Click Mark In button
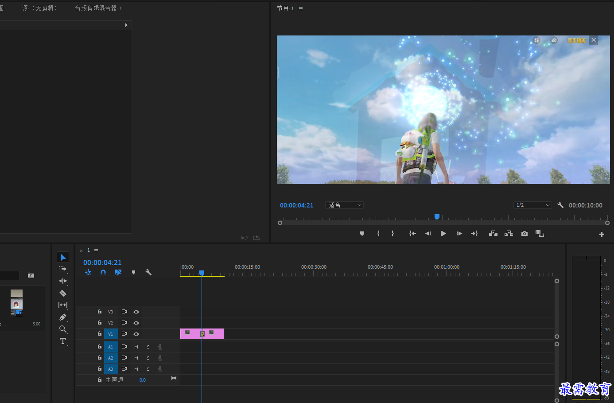Viewport: 614px width, 403px height. (x=378, y=234)
